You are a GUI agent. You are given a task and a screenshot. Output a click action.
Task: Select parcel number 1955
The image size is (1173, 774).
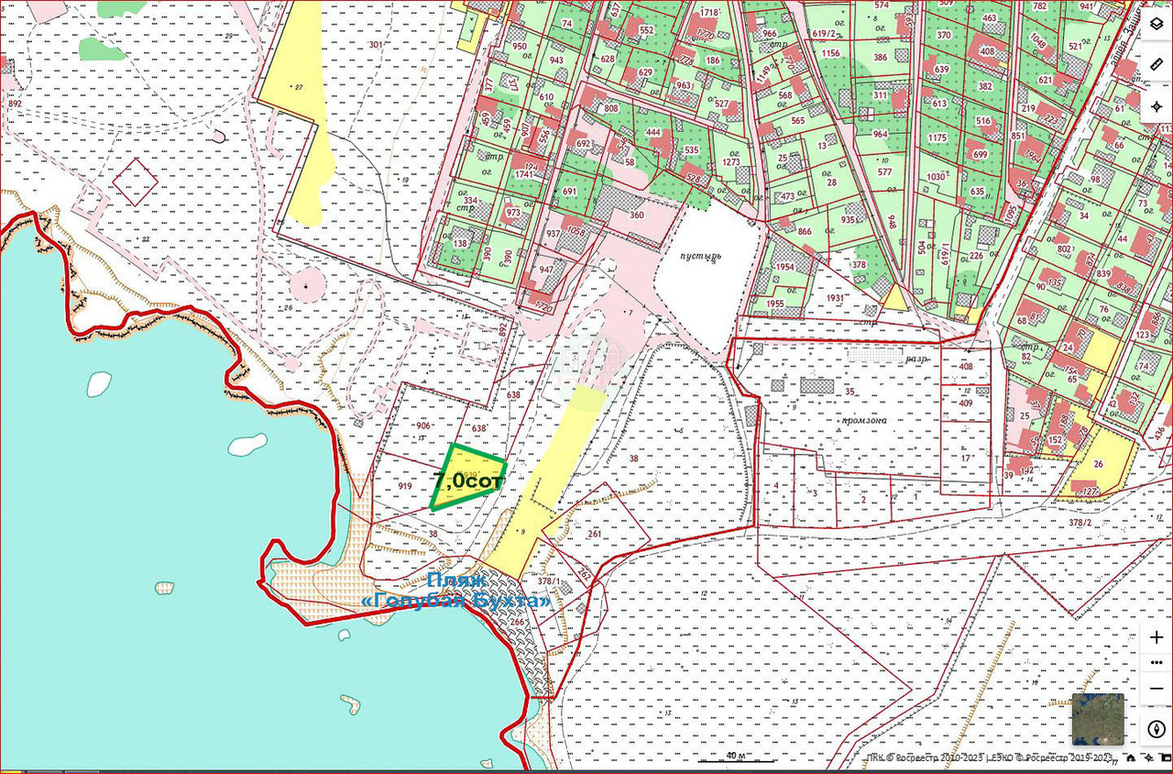click(775, 304)
